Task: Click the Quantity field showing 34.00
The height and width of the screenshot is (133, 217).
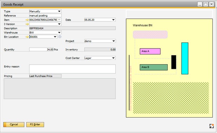Action: pos(41,49)
